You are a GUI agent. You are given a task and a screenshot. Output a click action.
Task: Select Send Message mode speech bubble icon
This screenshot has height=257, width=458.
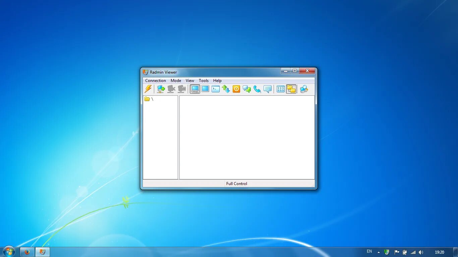coord(268,89)
